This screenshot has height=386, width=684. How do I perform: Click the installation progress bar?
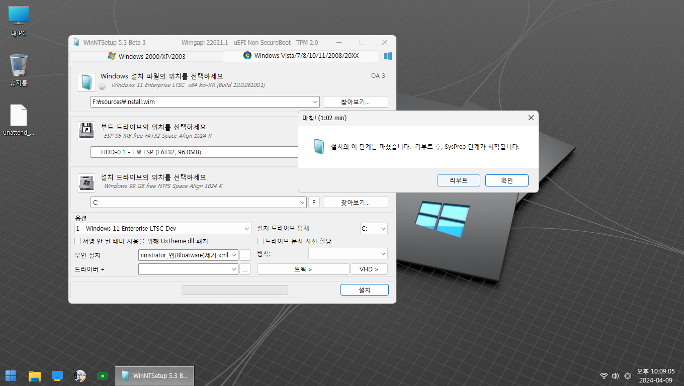[x=235, y=290]
